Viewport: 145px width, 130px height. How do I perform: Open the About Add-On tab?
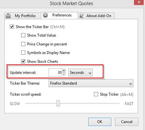coord(96,16)
